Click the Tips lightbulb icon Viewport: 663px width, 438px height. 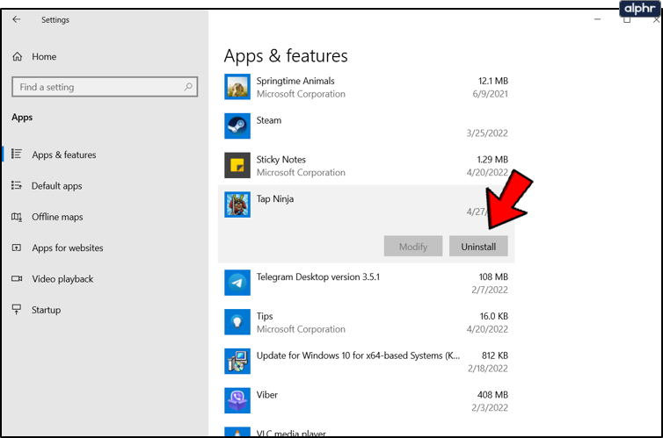click(x=237, y=322)
